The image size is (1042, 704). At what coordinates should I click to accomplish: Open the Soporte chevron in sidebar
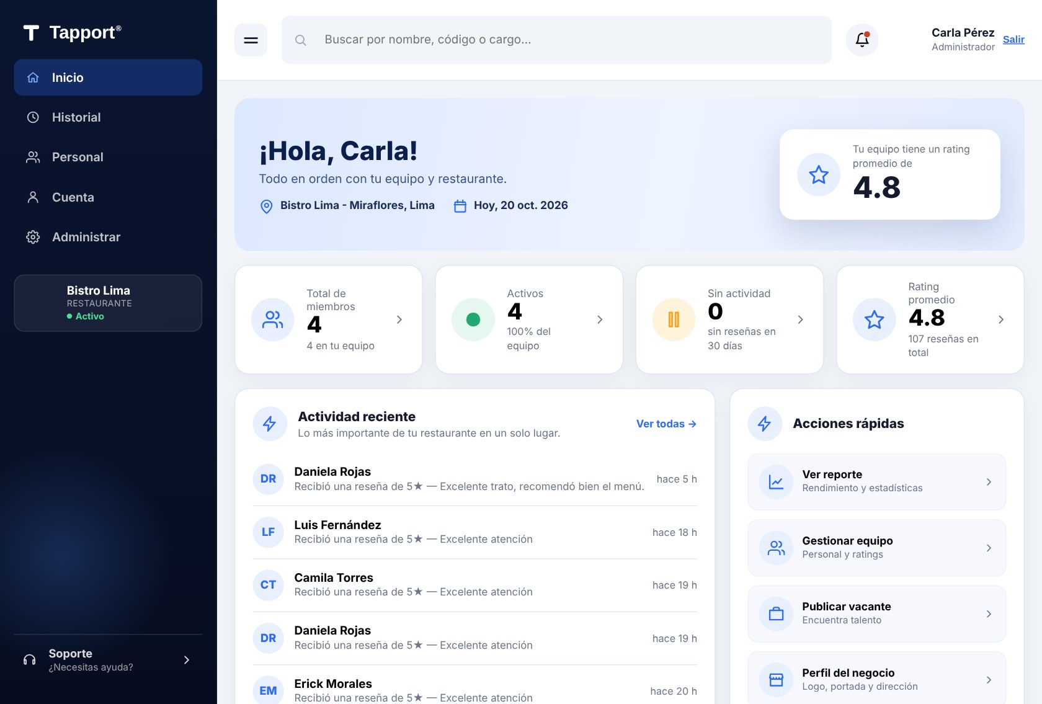click(187, 660)
